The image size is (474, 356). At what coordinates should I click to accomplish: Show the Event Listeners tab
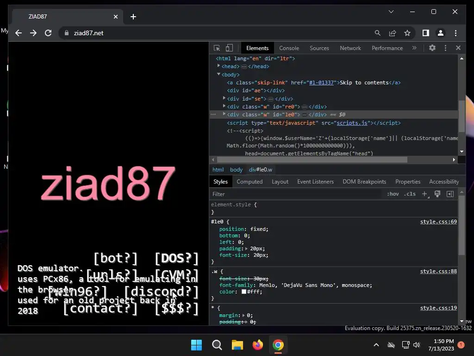315,182
